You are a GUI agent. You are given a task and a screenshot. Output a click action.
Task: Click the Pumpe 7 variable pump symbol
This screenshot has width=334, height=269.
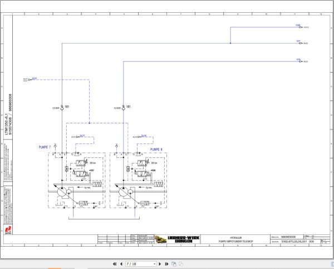coord(62,192)
